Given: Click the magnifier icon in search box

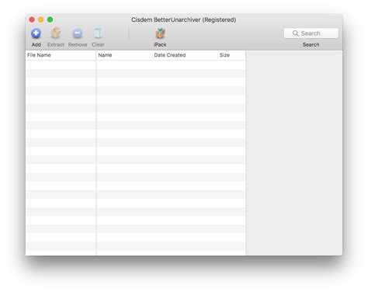Looking at the screenshot, I should [296, 33].
